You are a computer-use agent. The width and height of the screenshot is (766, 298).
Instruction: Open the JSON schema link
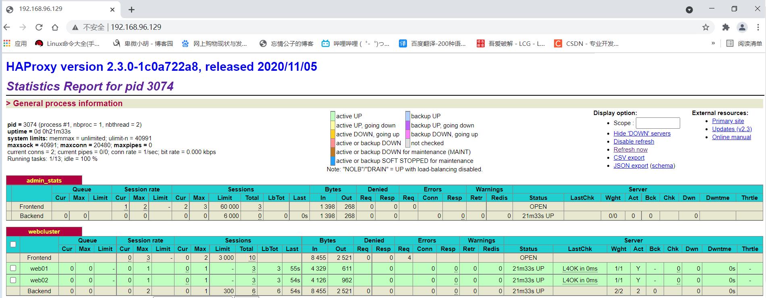point(662,166)
